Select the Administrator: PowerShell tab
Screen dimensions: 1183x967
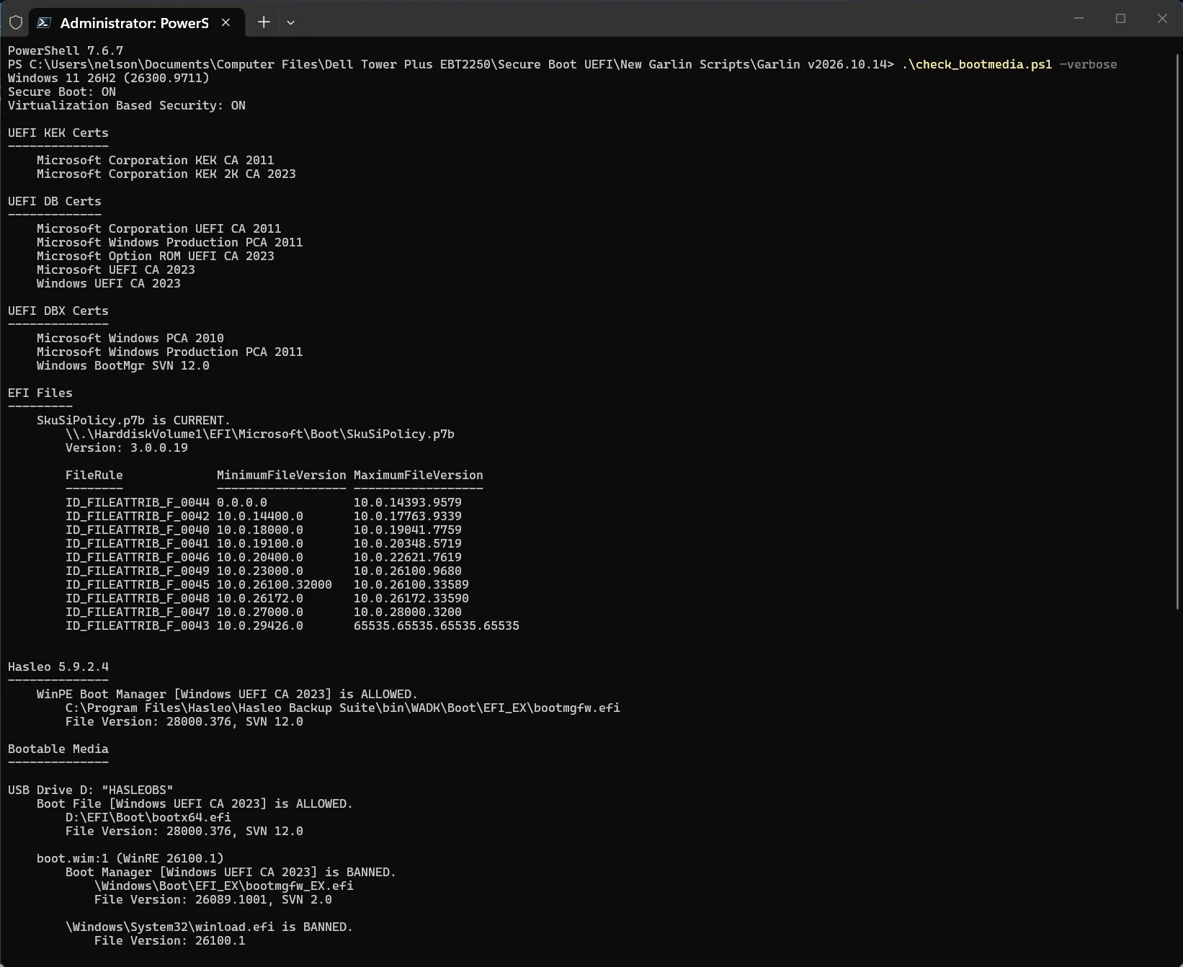(136, 22)
